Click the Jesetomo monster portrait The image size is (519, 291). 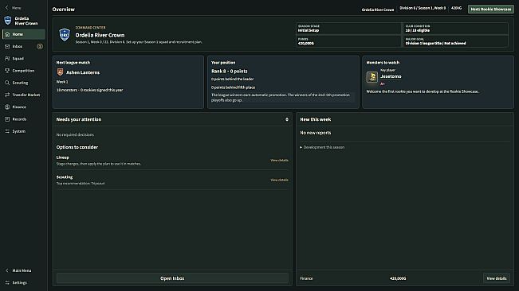pyautogui.click(x=372, y=77)
